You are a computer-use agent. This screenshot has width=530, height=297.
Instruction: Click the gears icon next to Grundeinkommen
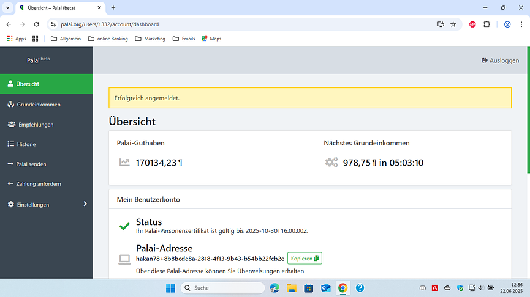click(331, 162)
